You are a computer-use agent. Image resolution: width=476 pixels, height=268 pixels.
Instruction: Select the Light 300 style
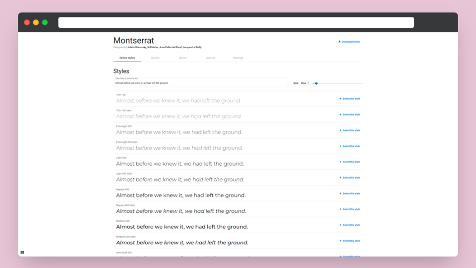[350, 162]
